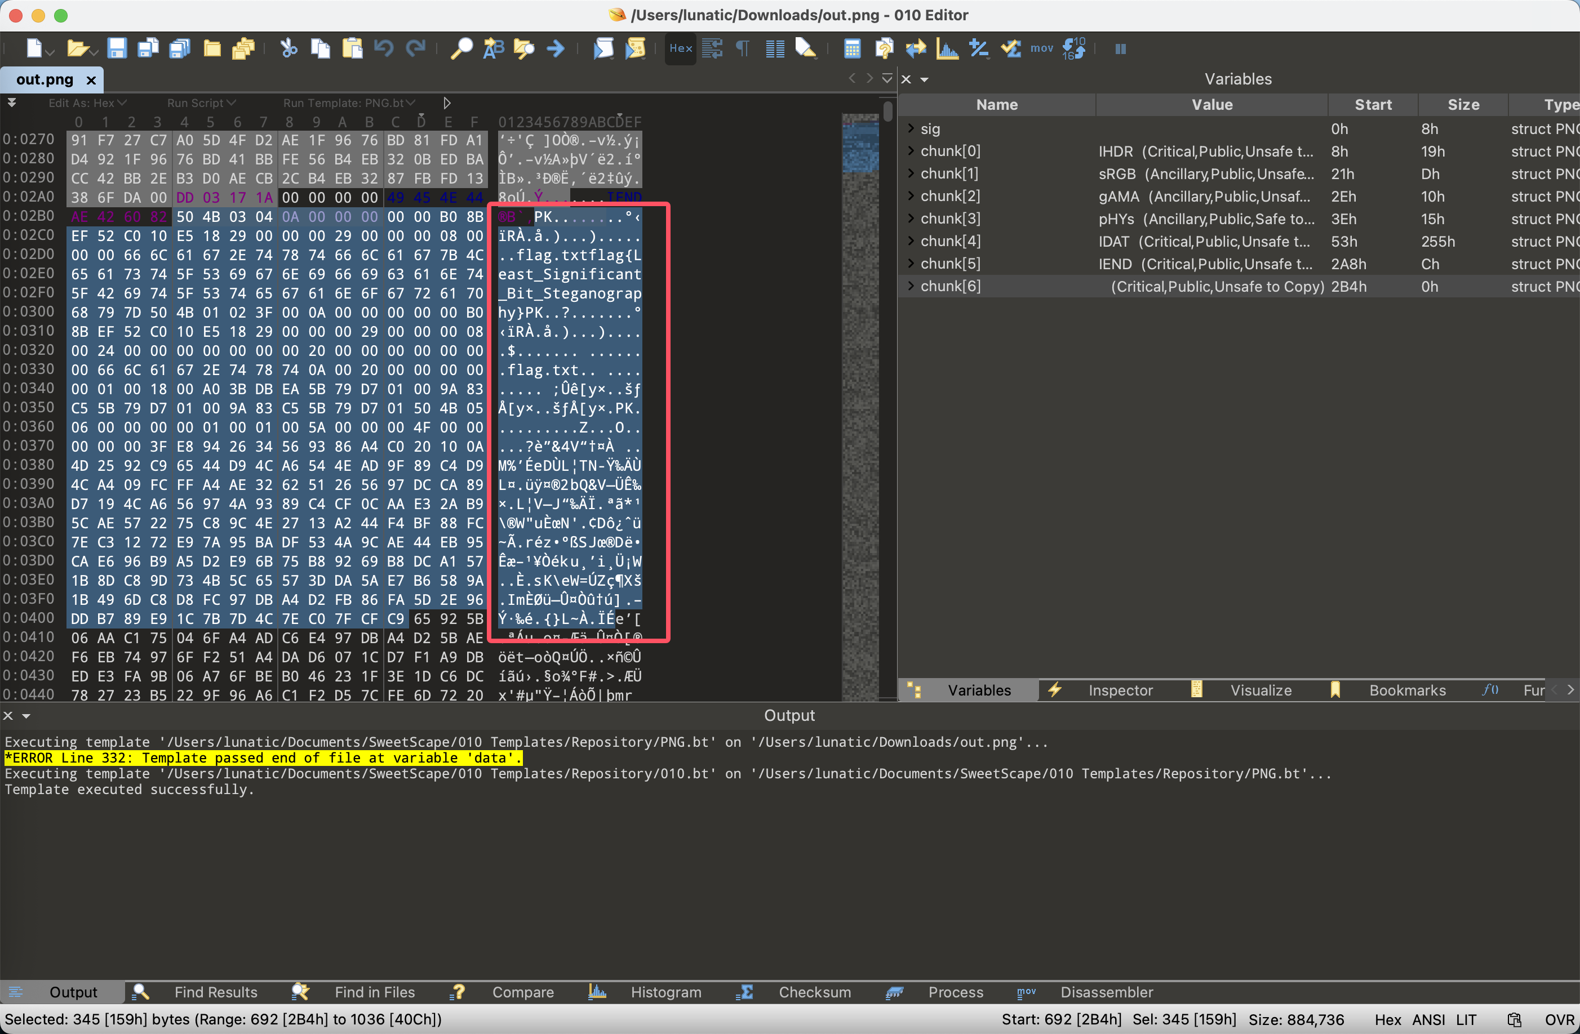Open the base converter 10/16 icon
Viewport: 1580px width, 1034px height.
click(x=1073, y=48)
